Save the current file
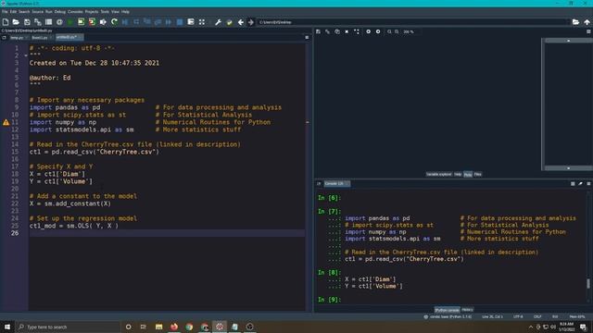Viewport: 593px width, 333px height. [x=27, y=22]
